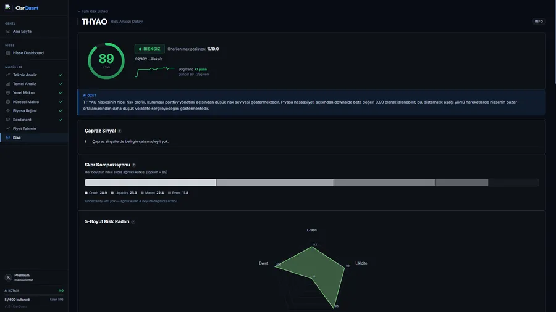Click Crash 28.9 legend entry
The width and height of the screenshot is (556, 312).
96,193
